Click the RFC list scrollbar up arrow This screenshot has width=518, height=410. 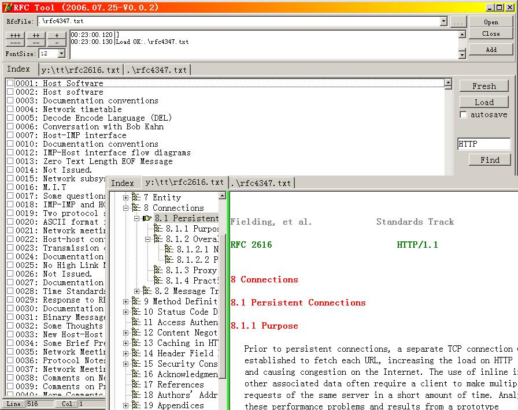[x=448, y=83]
